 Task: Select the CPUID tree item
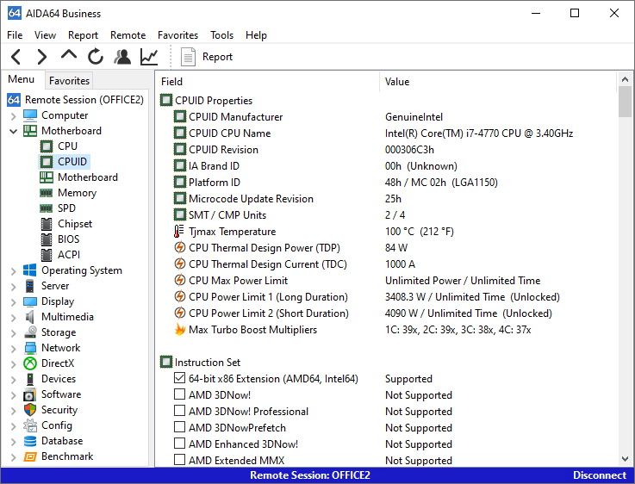pos(65,162)
